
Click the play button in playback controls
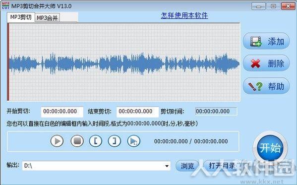pyautogui.click(x=57, y=141)
